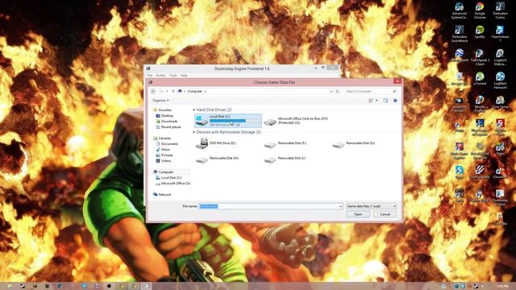The height and width of the screenshot is (290, 516).
Task: Open the view options dropdown arrow
Action: (x=377, y=100)
